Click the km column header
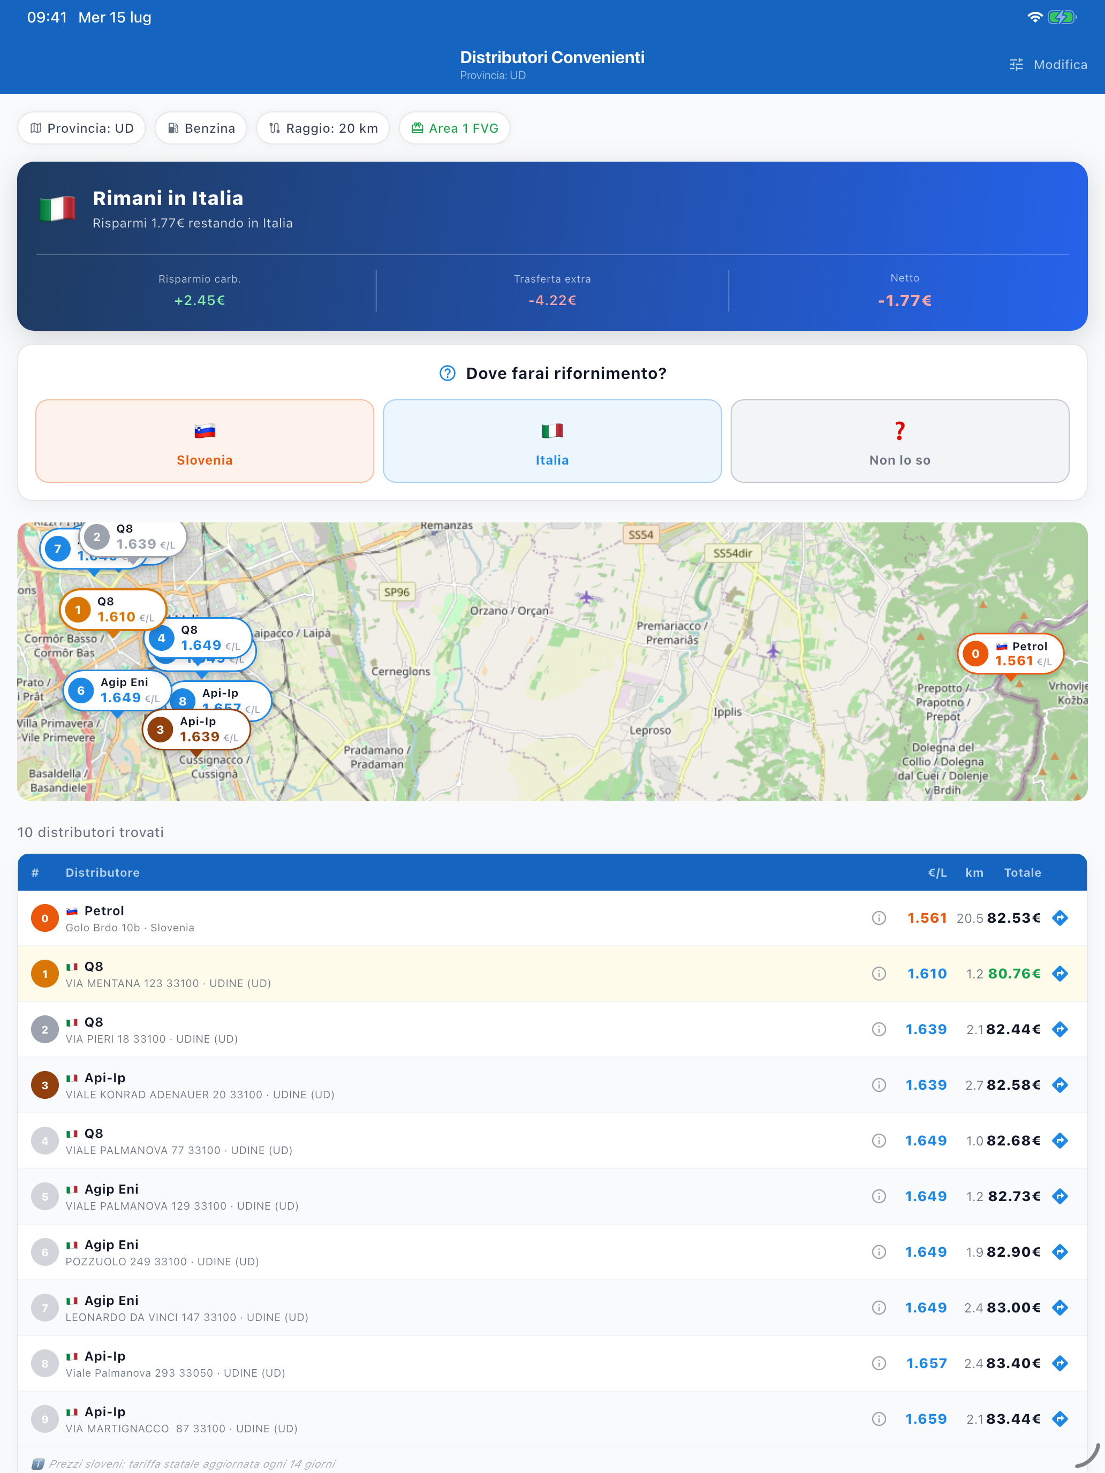1105x1473 pixels. tap(974, 872)
